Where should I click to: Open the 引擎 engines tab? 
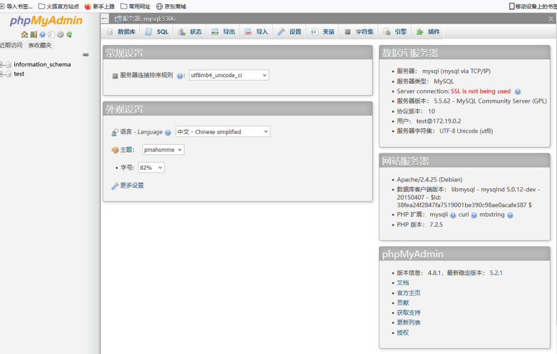pyautogui.click(x=395, y=32)
